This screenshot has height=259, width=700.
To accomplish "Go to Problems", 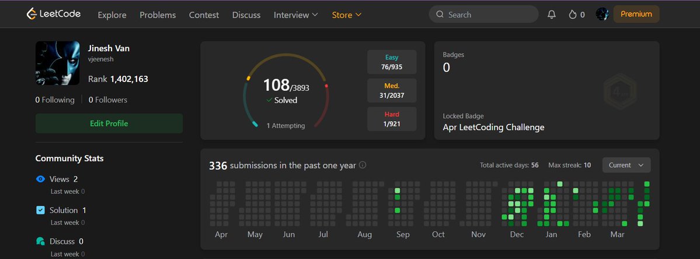I will 158,15.
